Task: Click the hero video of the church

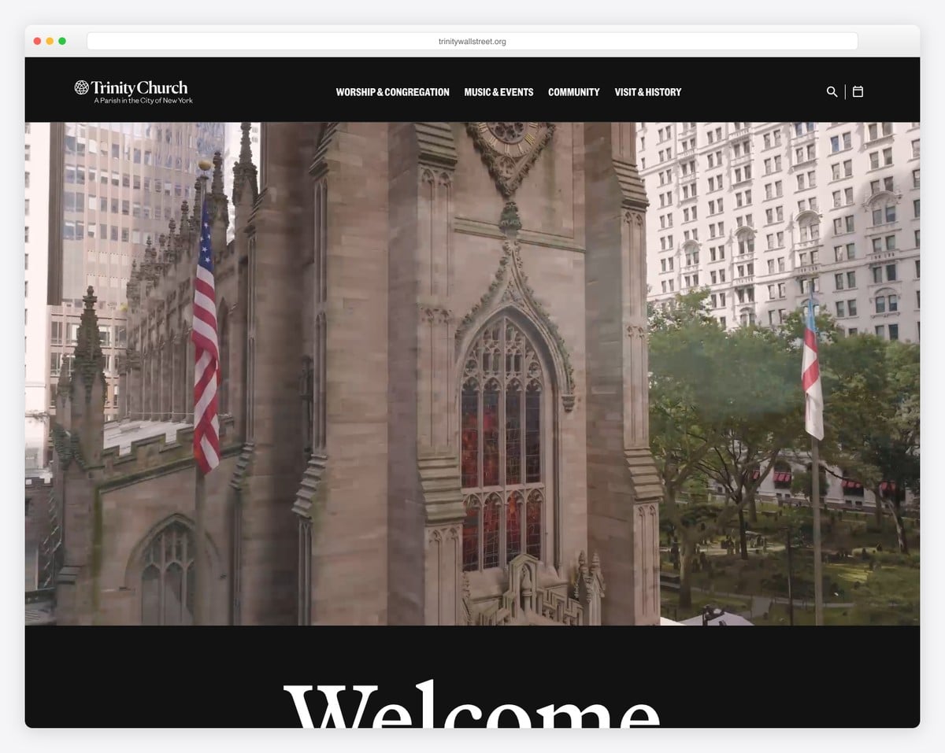Action: 472,374
